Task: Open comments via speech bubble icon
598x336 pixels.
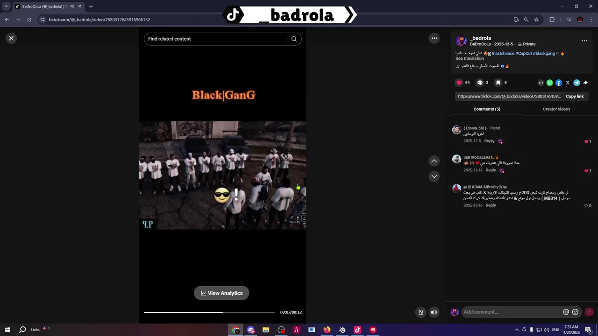Action: (x=480, y=83)
